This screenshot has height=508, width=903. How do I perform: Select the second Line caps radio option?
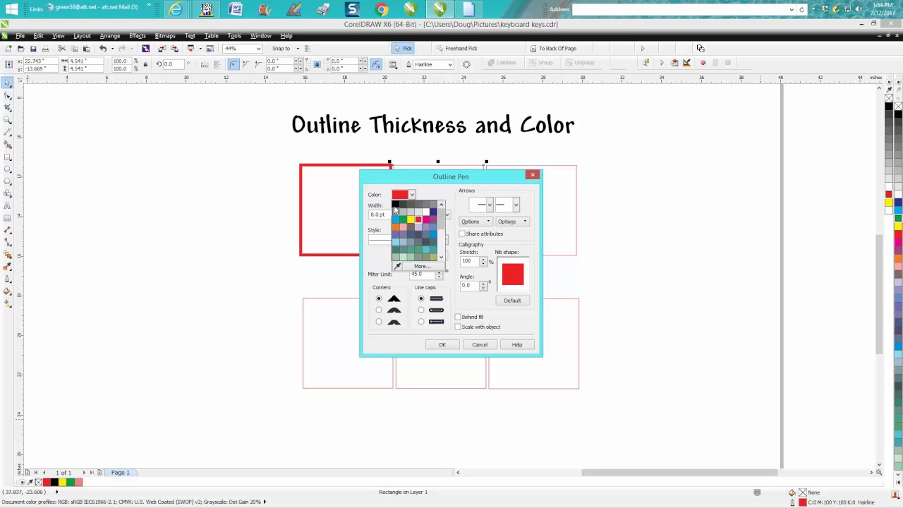tap(421, 310)
